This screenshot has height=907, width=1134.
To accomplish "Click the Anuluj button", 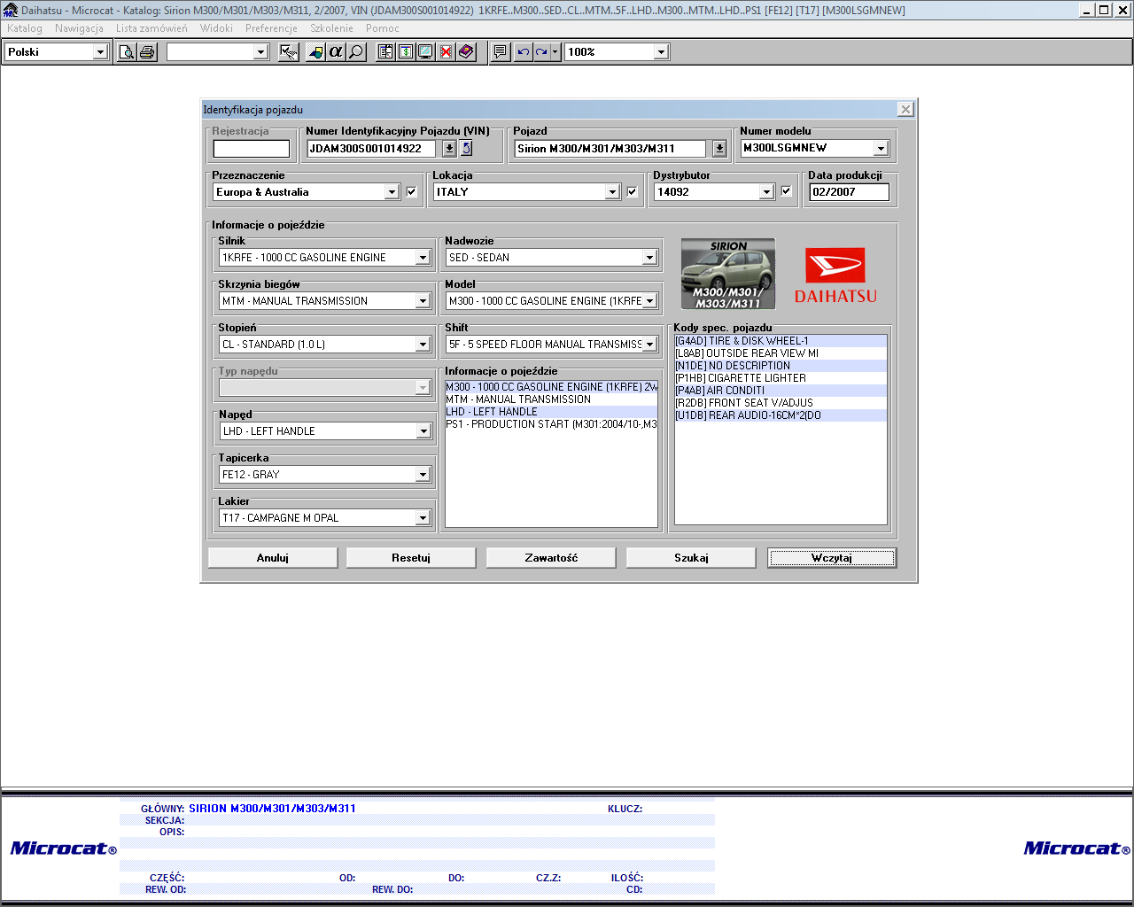I will 273,558.
